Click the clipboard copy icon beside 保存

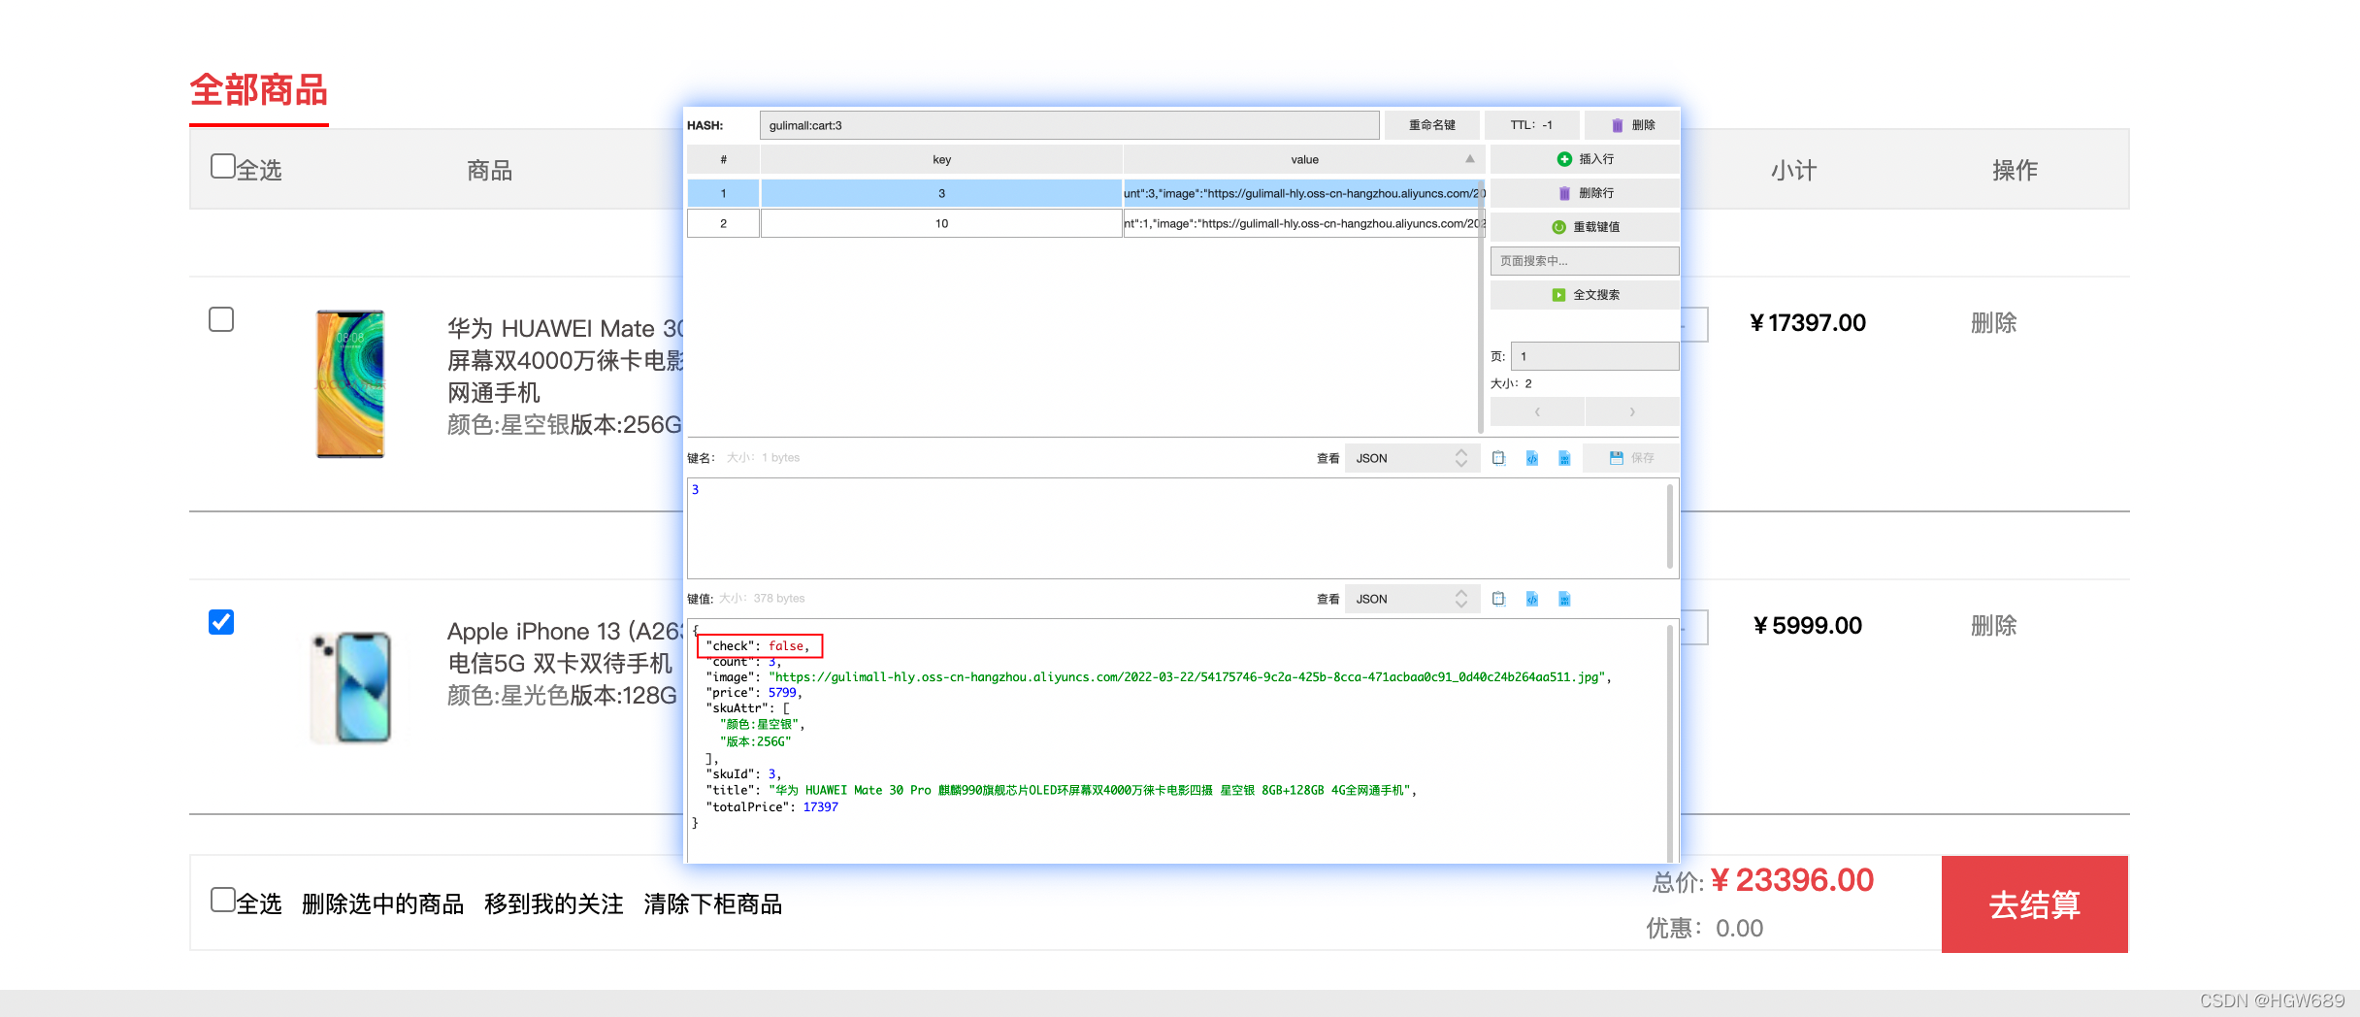[x=1498, y=458]
